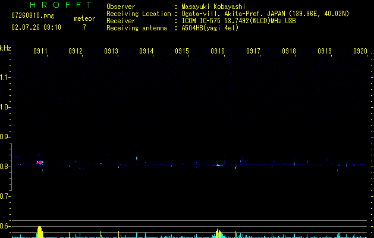Click the meteor count value 7
The width and height of the screenshot is (374, 238).
click(x=84, y=27)
